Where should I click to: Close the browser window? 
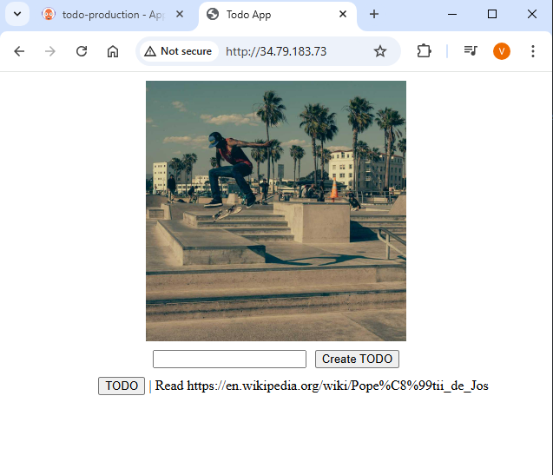(532, 14)
